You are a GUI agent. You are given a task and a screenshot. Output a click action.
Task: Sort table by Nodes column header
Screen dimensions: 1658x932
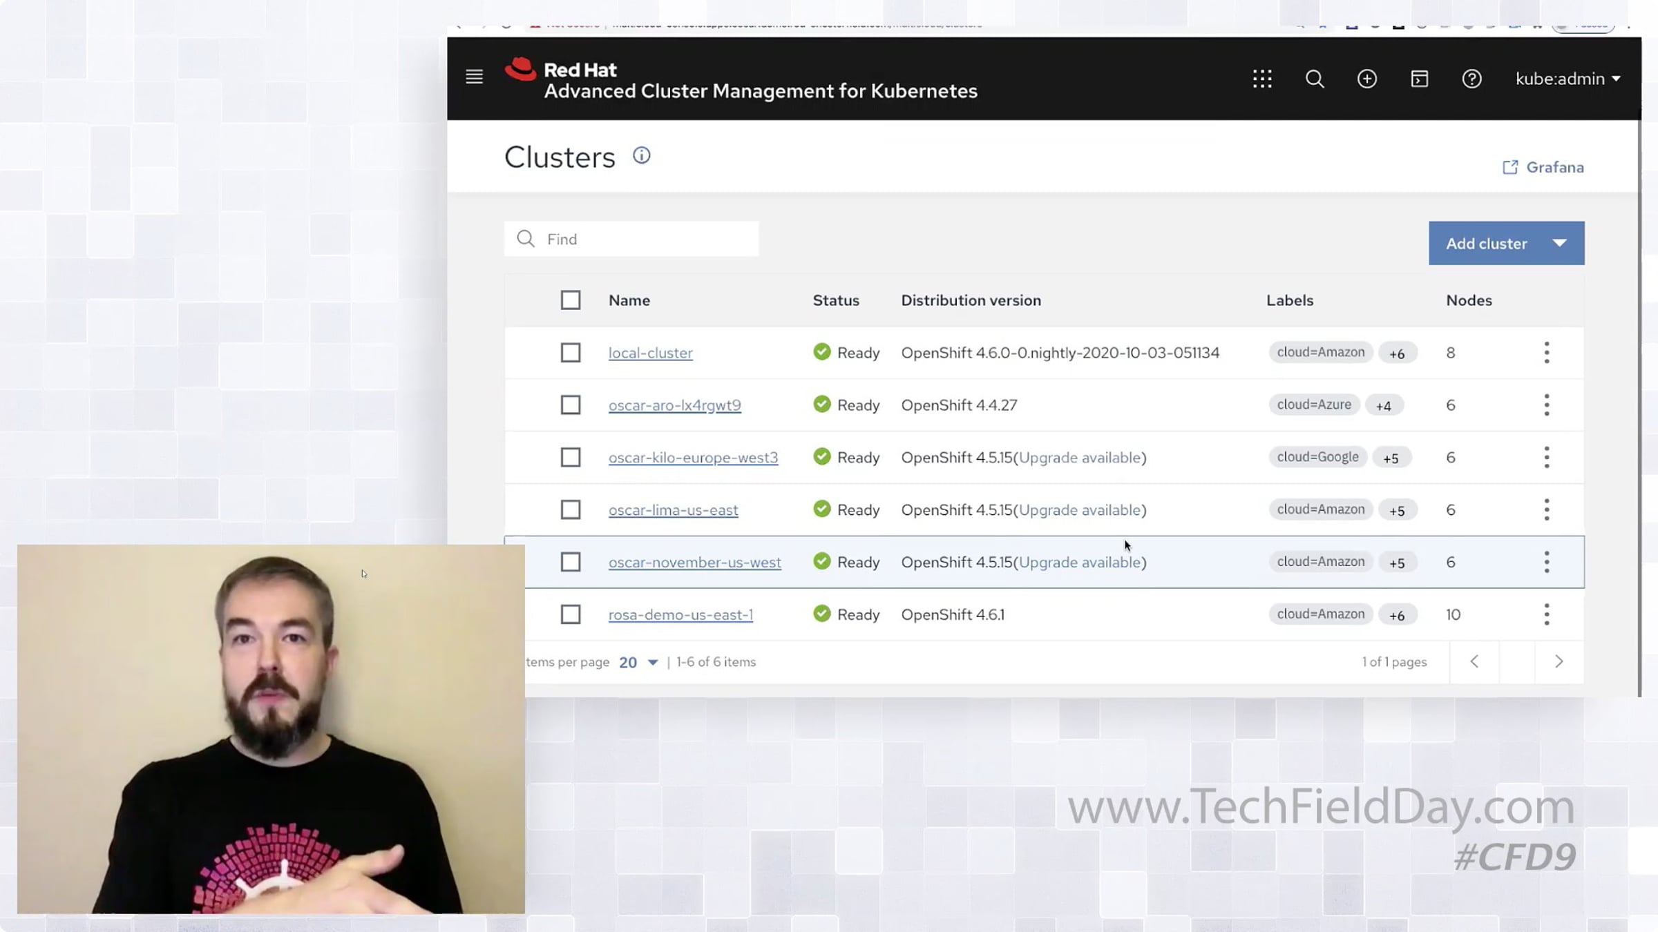(1469, 300)
